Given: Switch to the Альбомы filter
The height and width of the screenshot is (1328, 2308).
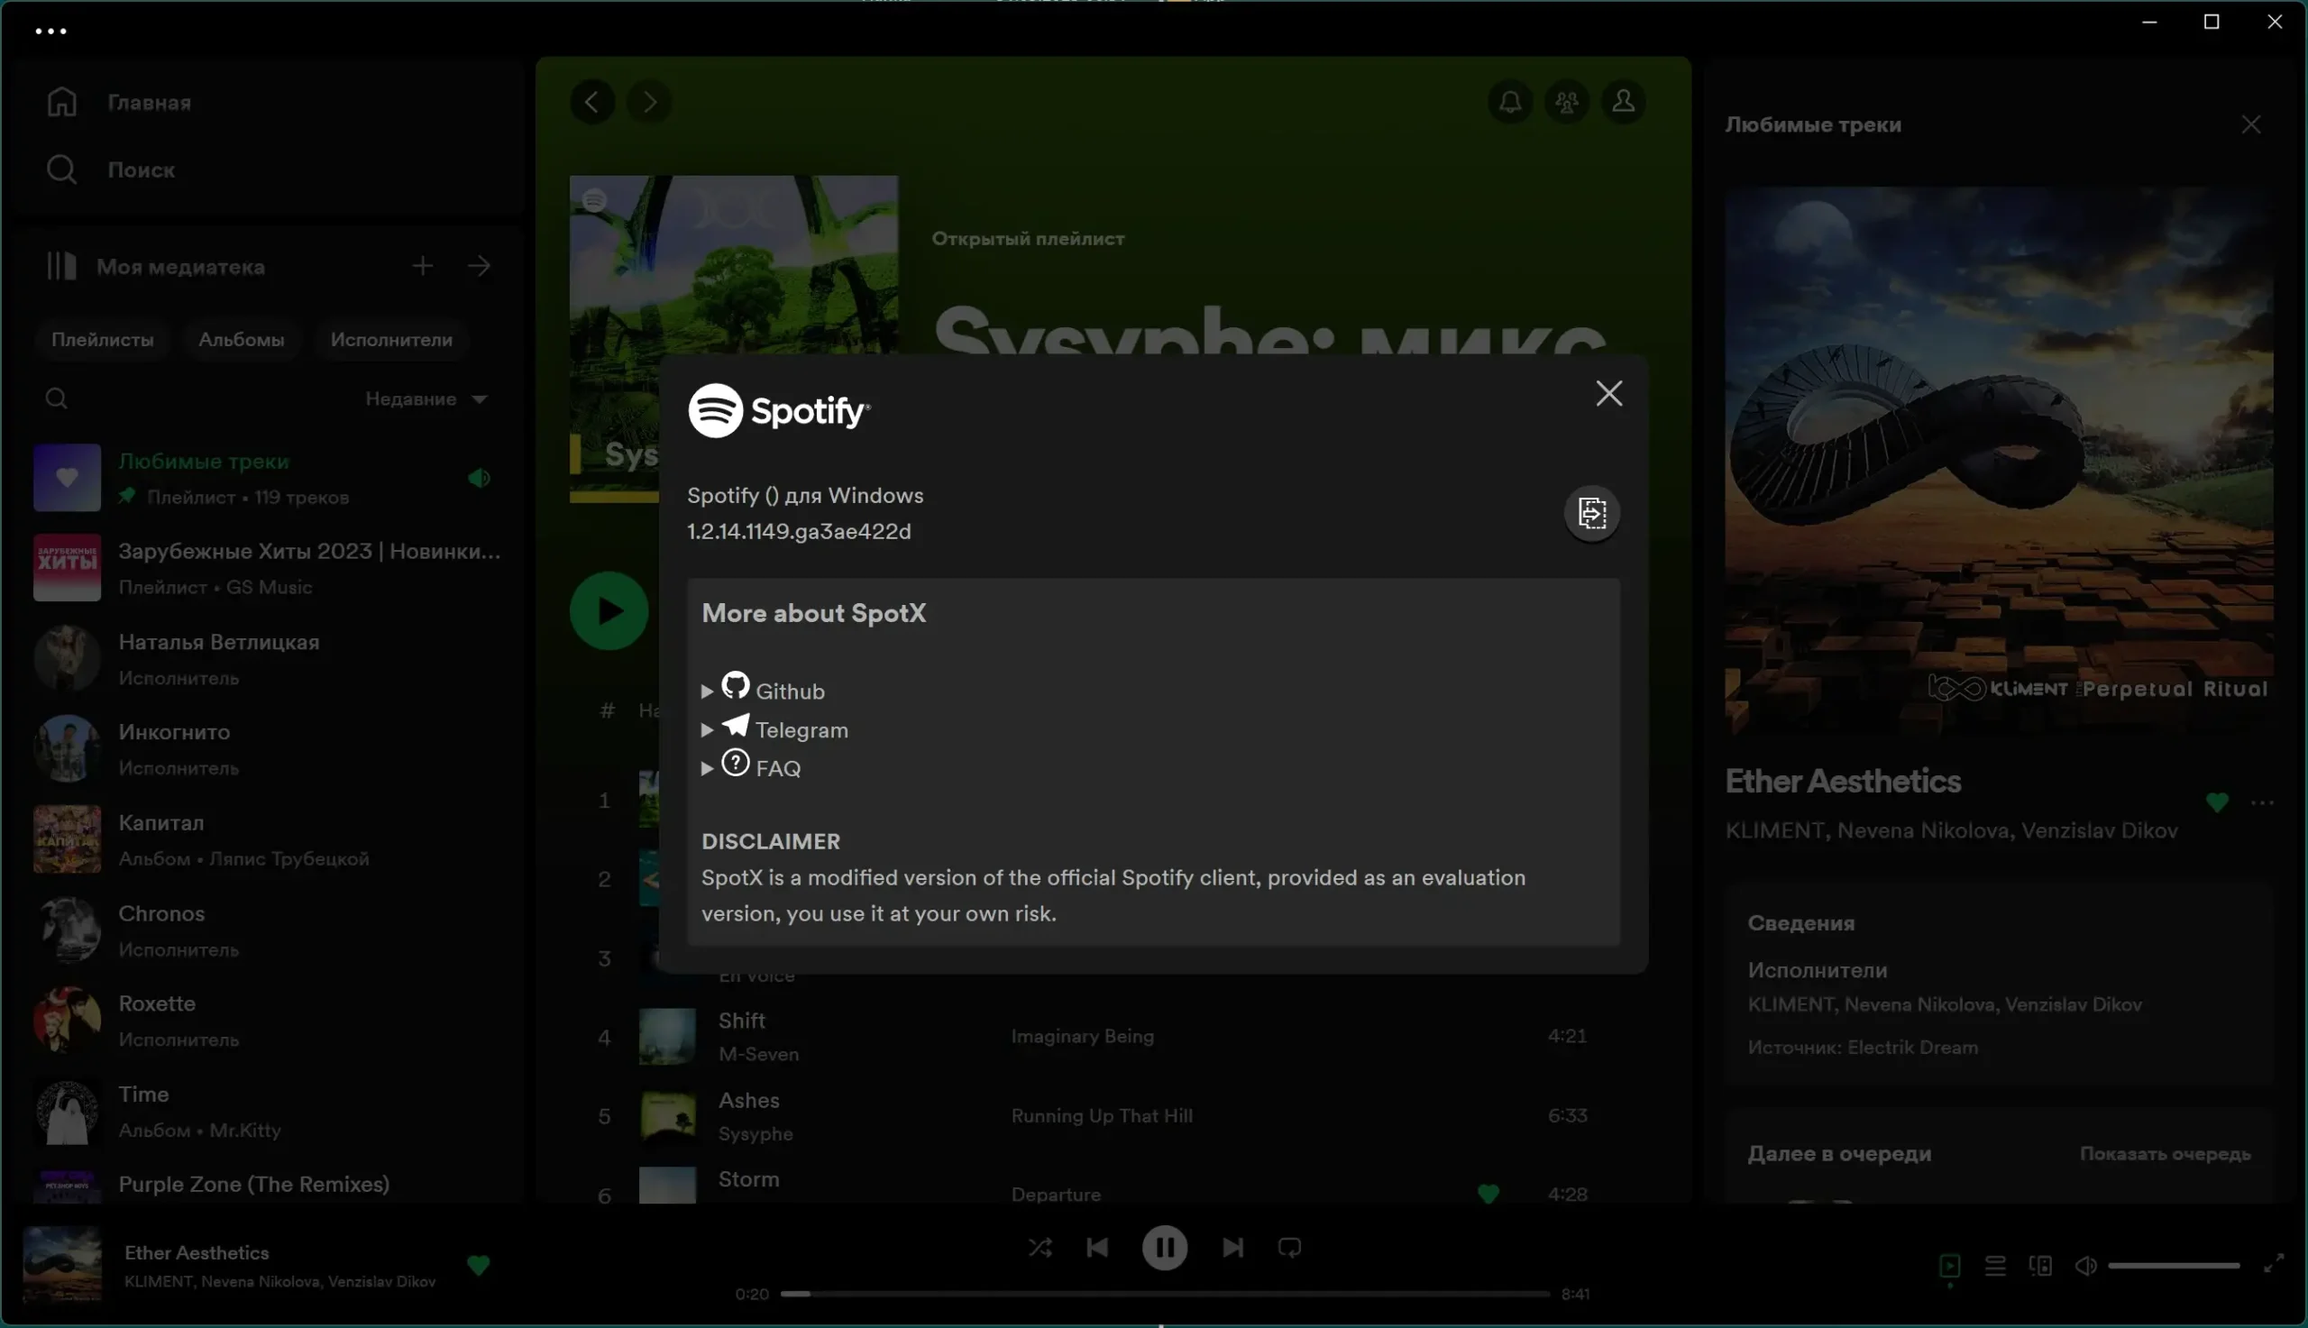Looking at the screenshot, I should 242,339.
